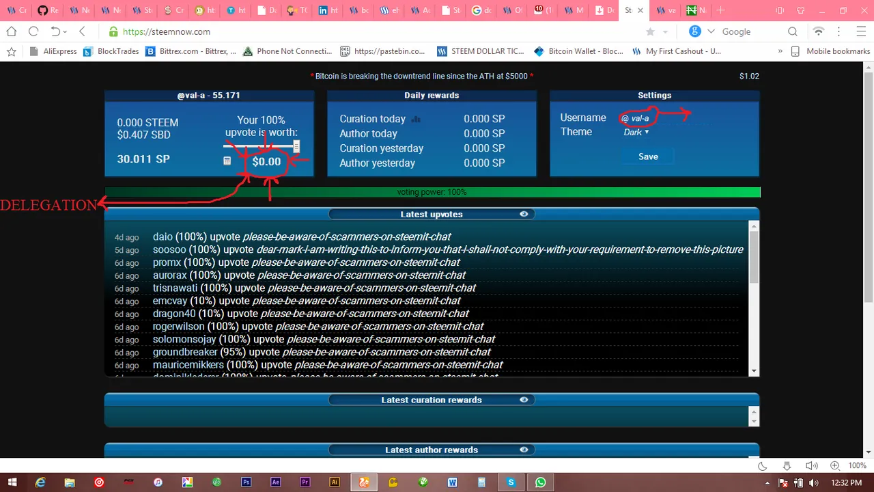Click the '30.011 SP' value
The height and width of the screenshot is (492, 874).
tap(143, 159)
